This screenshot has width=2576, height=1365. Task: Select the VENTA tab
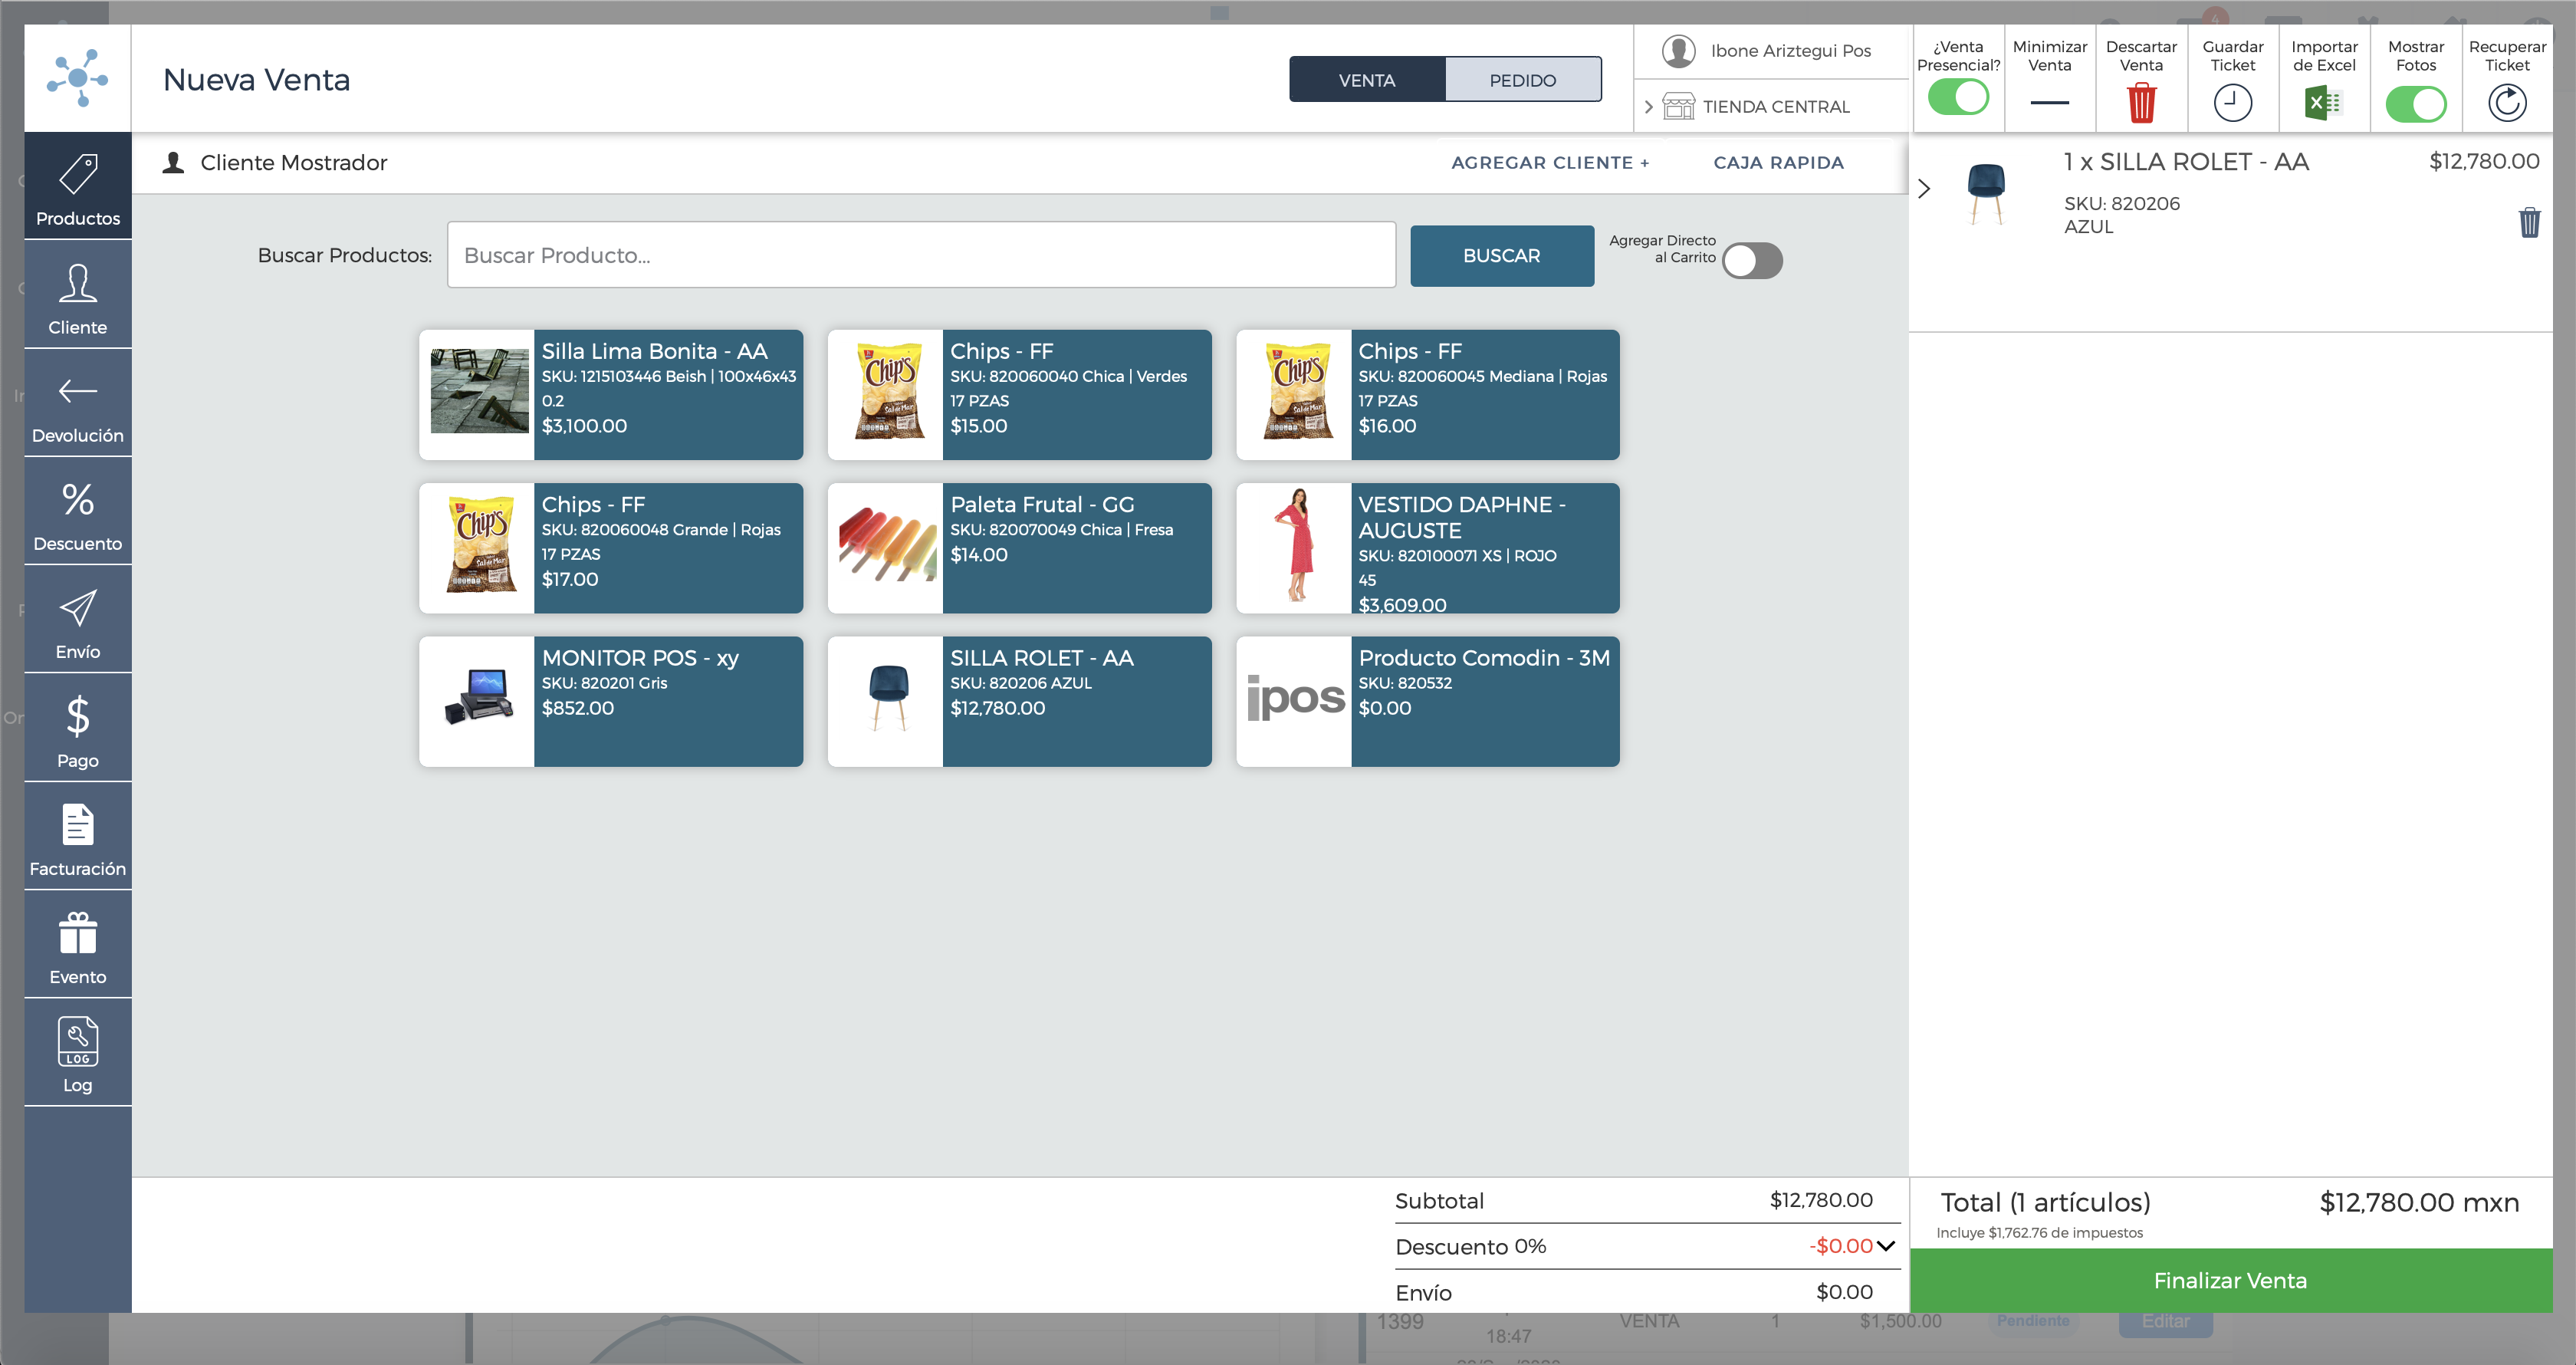pos(1367,80)
